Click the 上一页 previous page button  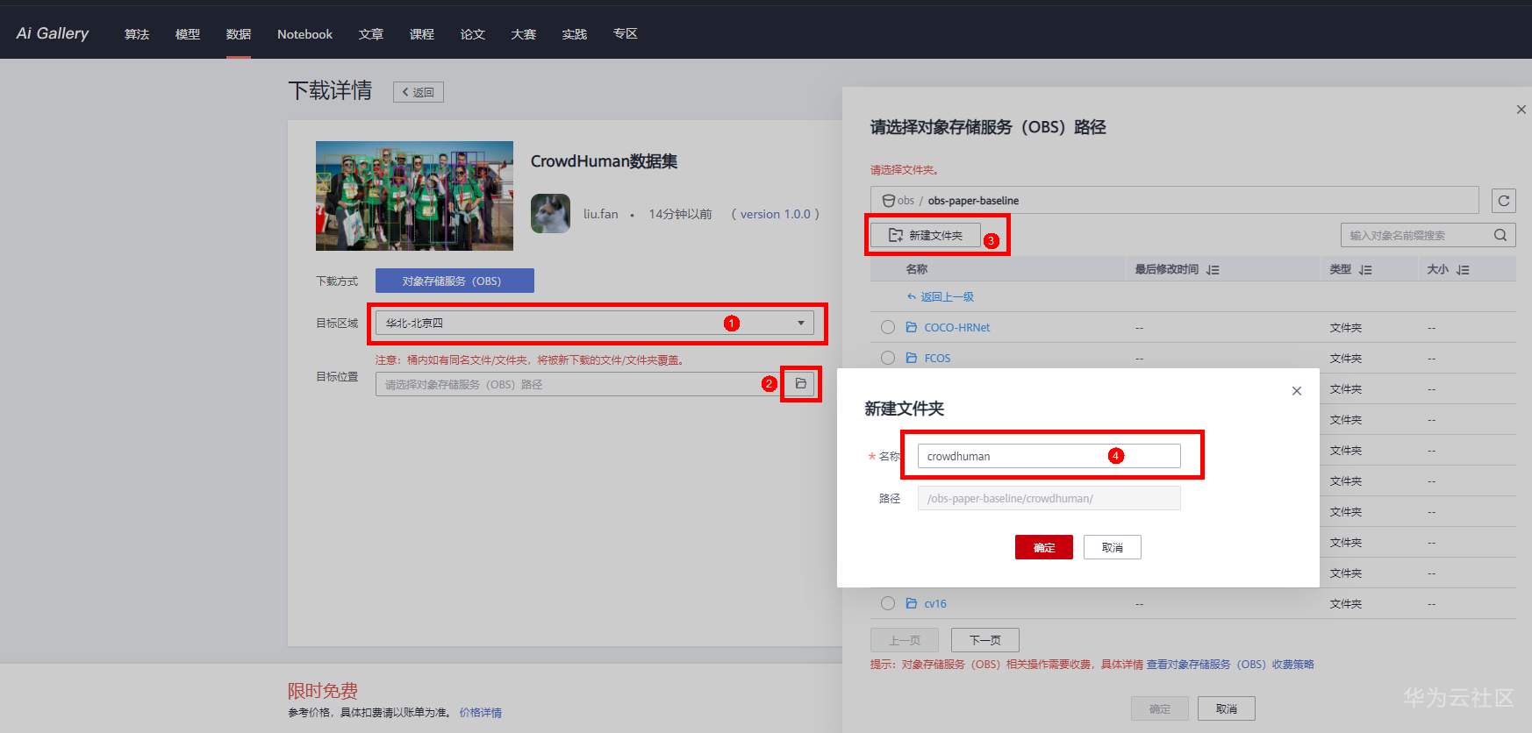(x=905, y=640)
